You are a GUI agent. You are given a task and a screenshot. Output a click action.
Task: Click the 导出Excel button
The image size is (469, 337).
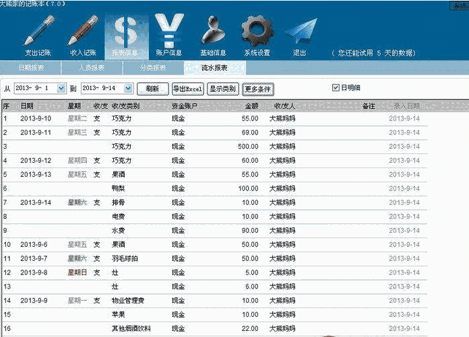[187, 89]
